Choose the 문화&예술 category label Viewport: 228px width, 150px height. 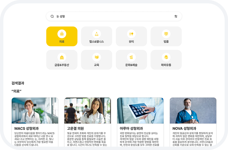(x=131, y=65)
